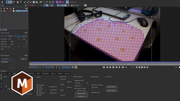180x101 pixels.
Task: Toggle the Mesh motion checkbox
Action: tap(37, 95)
